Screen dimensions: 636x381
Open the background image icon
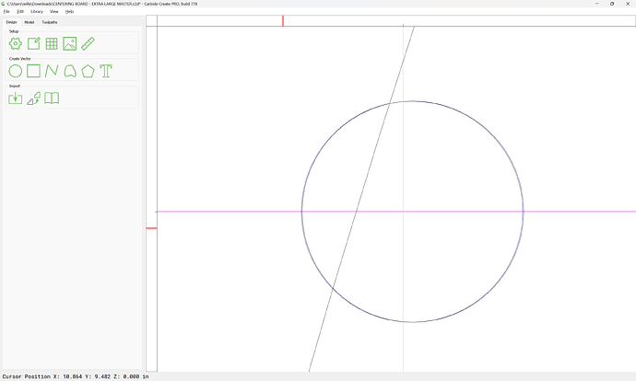(x=70, y=44)
